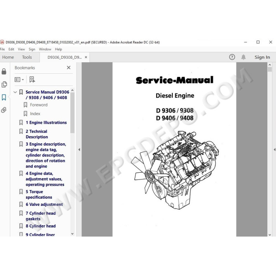Open 4 Engine data, adjustment values bookmark

tap(45, 179)
